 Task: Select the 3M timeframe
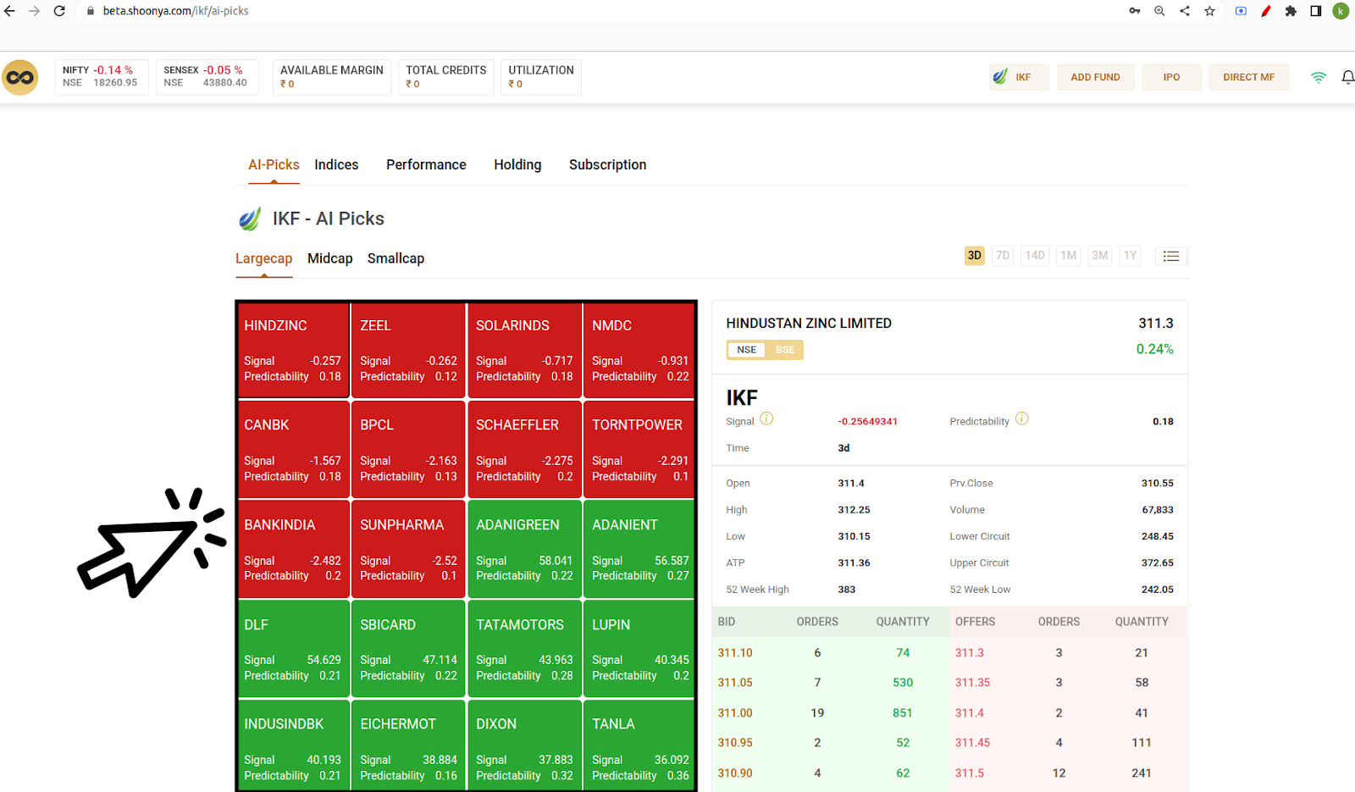pyautogui.click(x=1100, y=256)
